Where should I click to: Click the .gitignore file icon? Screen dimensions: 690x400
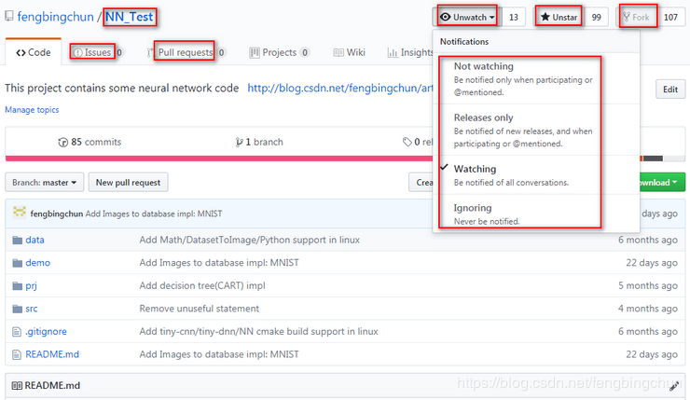point(17,331)
